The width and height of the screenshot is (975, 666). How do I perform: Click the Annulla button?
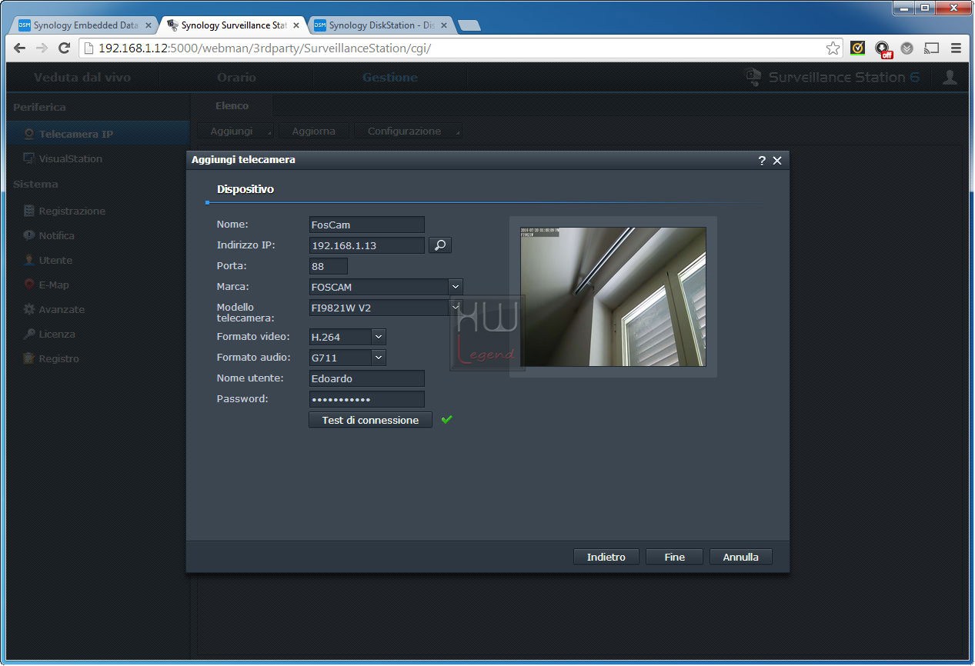point(740,557)
